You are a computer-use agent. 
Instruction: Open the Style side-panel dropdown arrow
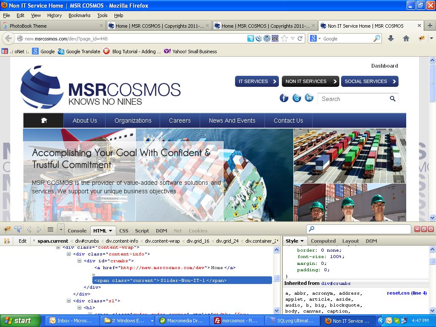[x=302, y=241]
